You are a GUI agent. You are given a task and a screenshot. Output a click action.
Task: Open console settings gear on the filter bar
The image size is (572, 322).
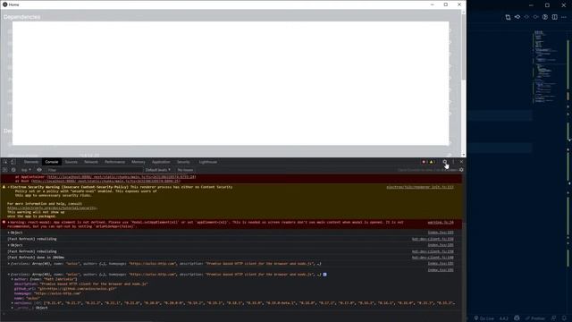pos(461,170)
